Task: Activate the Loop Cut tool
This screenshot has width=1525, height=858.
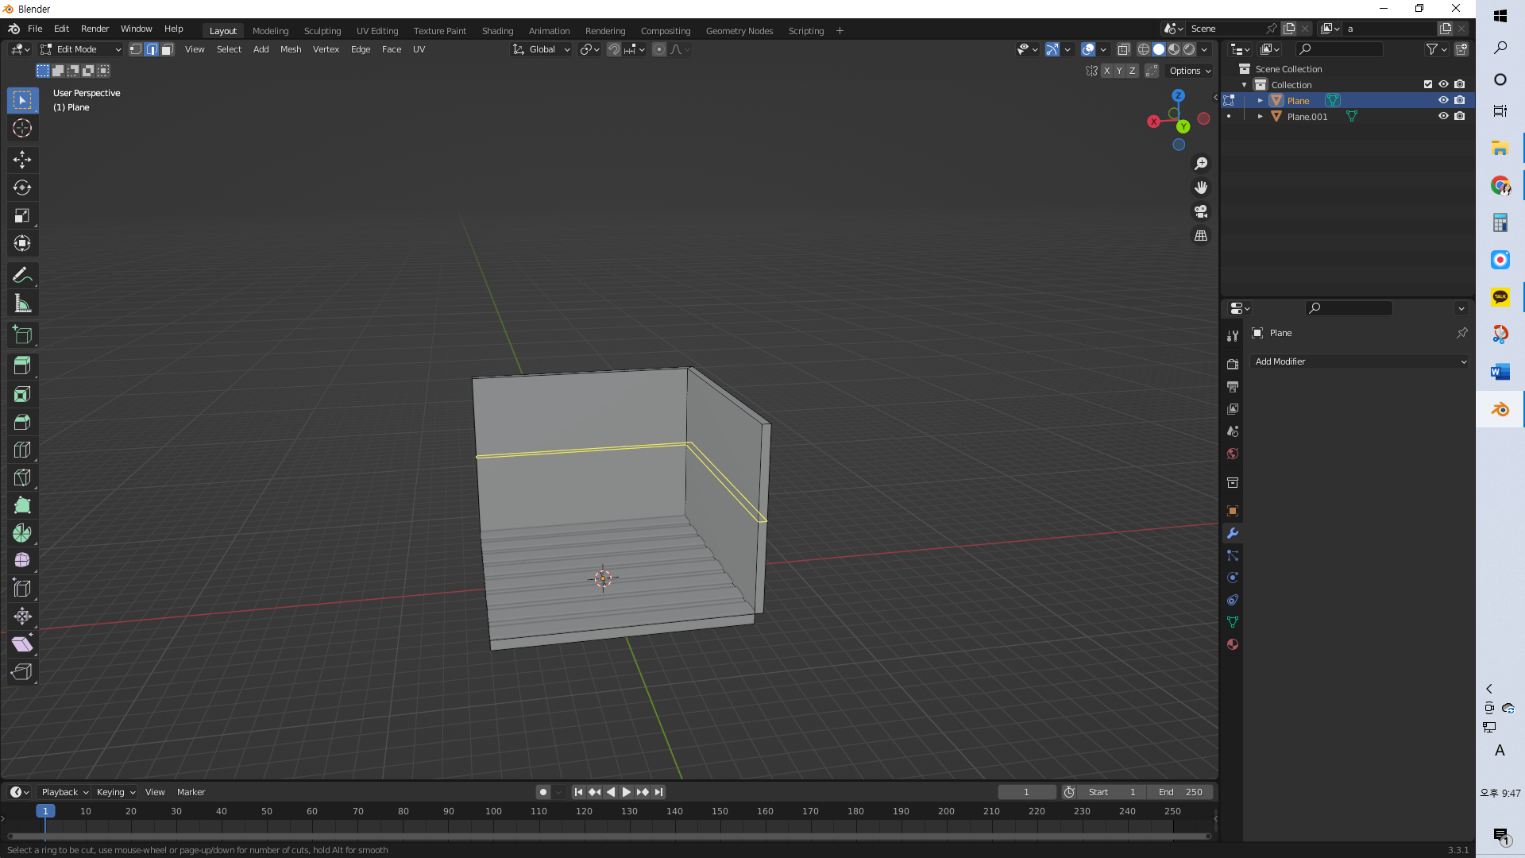Action: 22,450
